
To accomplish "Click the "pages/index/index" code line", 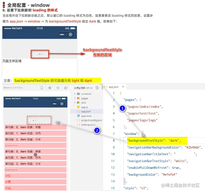I will click(145, 107).
